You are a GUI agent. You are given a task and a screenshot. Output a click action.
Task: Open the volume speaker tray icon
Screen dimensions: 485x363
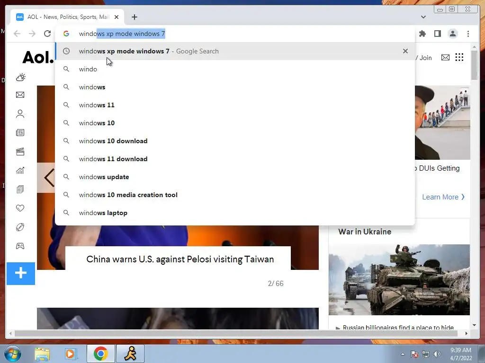(437, 354)
